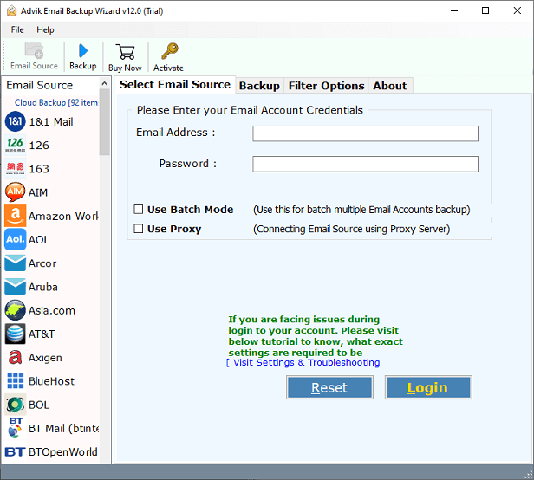Choose the Axigen source icon
The width and height of the screenshot is (534, 480).
tap(15, 358)
